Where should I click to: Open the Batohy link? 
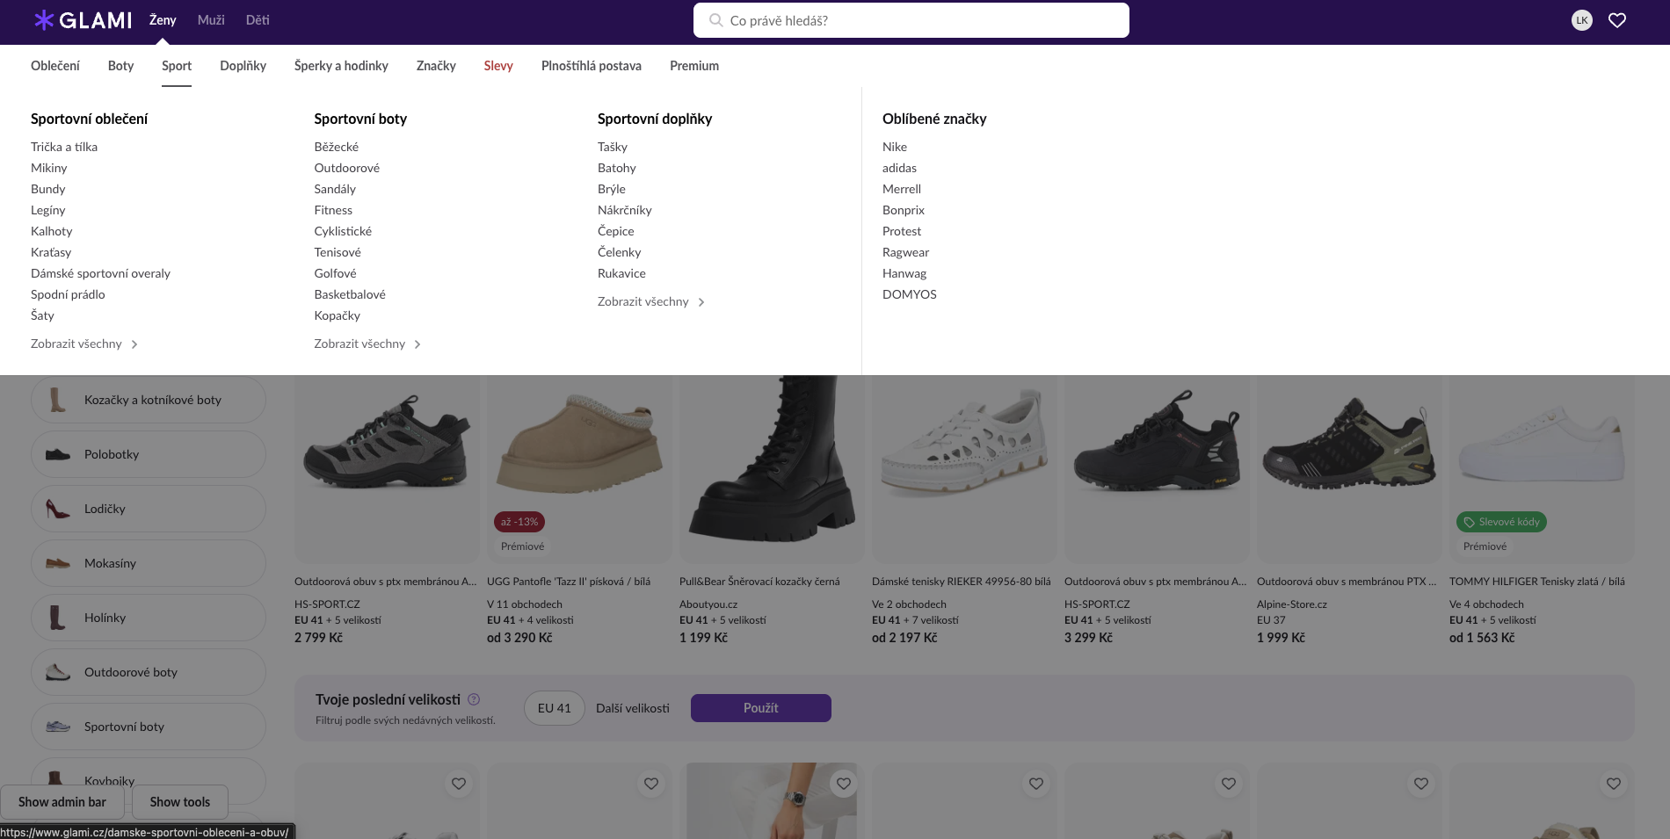[617, 168]
